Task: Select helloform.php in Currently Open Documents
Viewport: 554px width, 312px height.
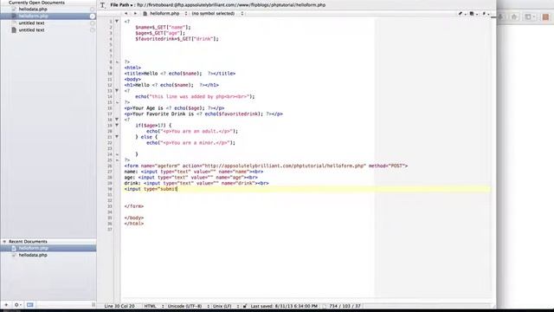Action: (x=33, y=16)
